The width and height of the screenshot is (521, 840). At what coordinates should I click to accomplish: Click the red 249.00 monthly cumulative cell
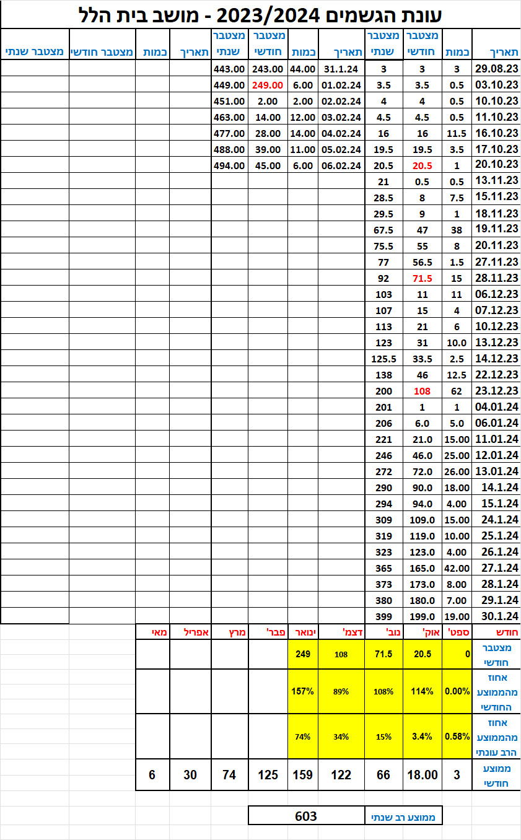(x=268, y=85)
